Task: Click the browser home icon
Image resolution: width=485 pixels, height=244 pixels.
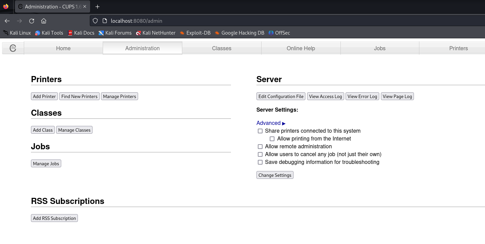Action: (x=44, y=21)
